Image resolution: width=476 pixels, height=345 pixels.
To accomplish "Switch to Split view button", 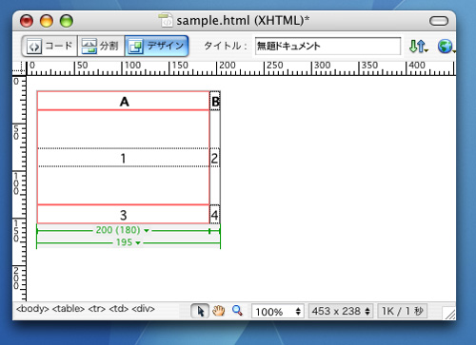I will tap(101, 46).
